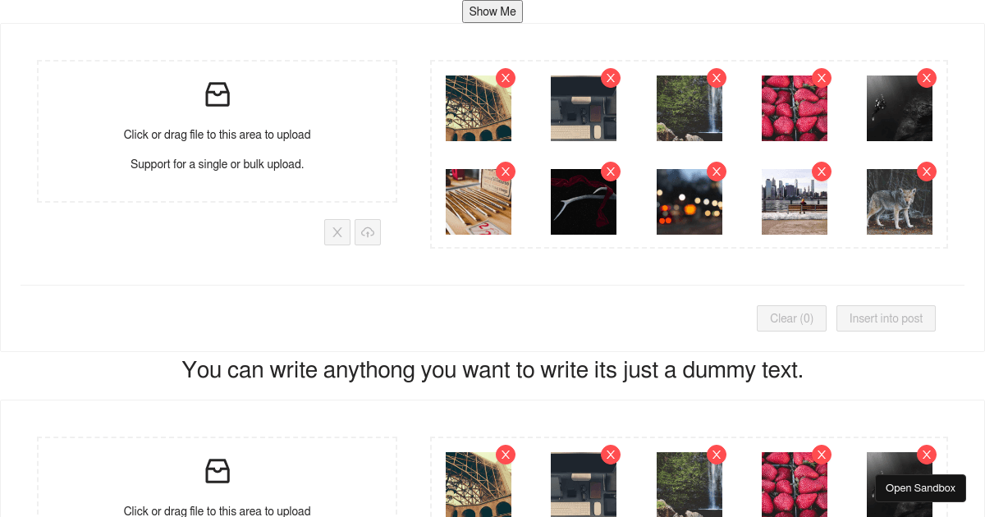Viewport: 985px width, 517px height.
Task: Remove the waterfall image in bottom panel
Action: [x=717, y=455]
